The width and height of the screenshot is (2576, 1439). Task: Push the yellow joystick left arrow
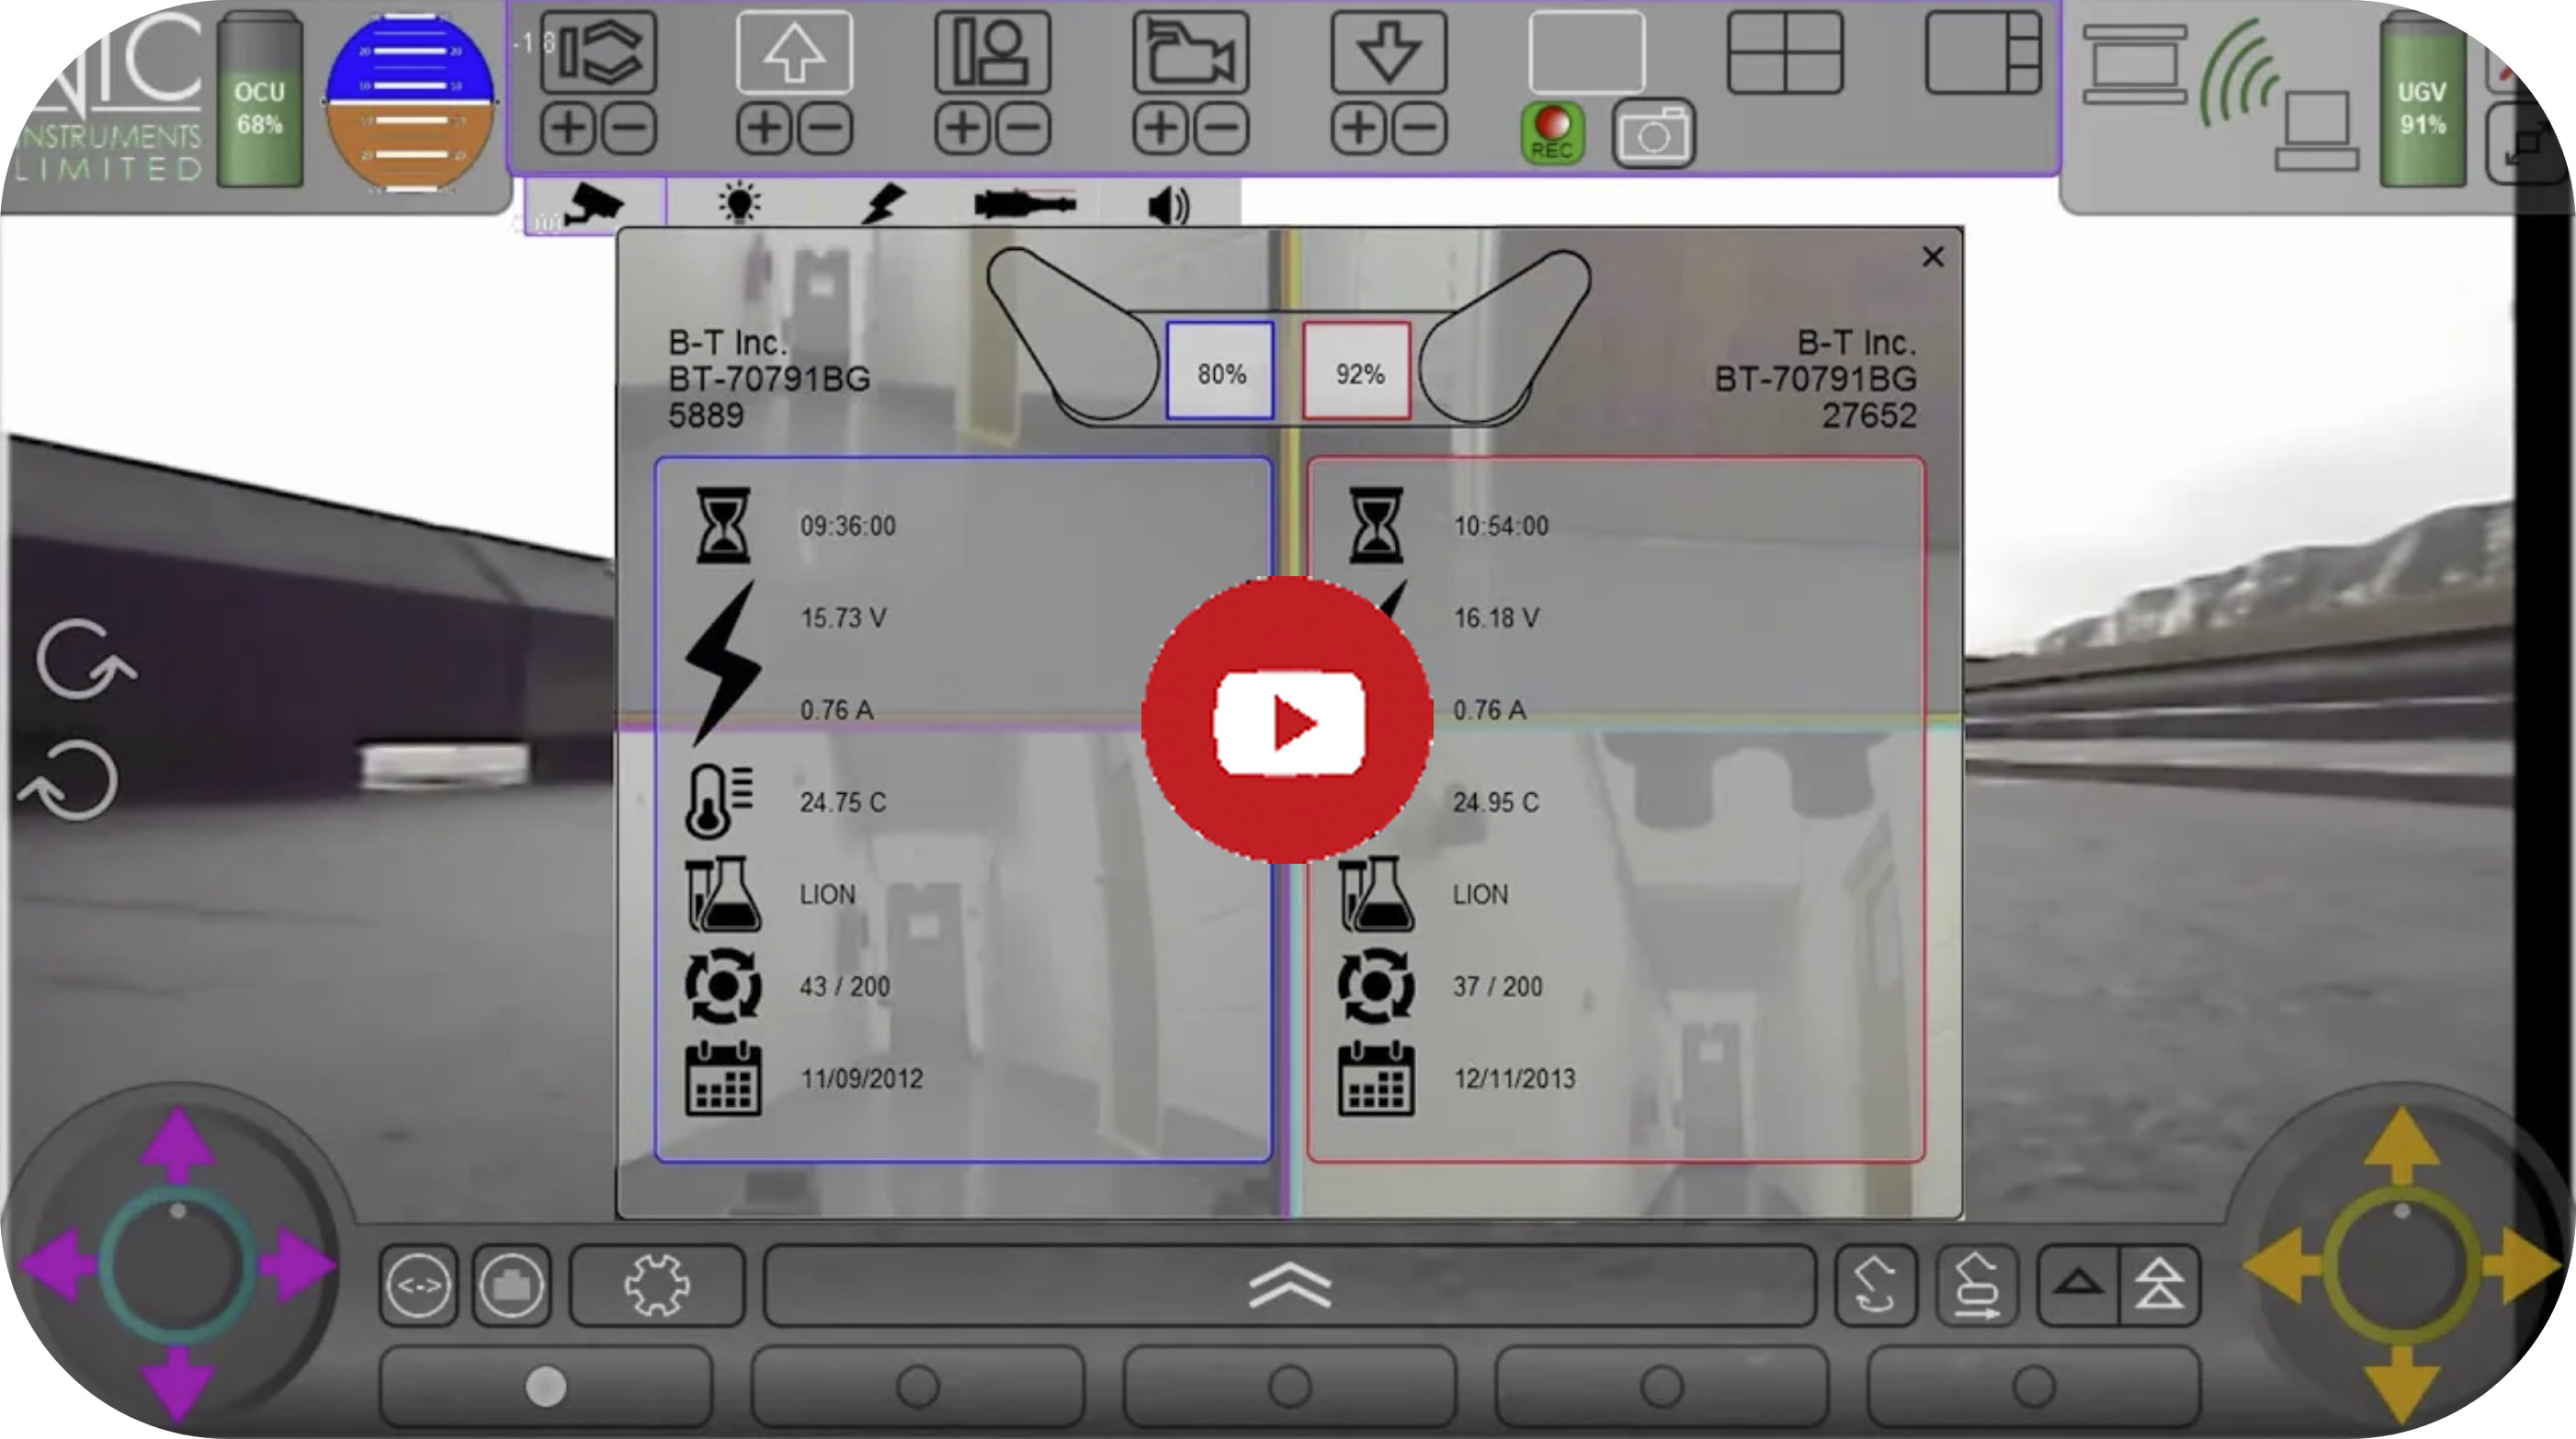(x=2281, y=1266)
